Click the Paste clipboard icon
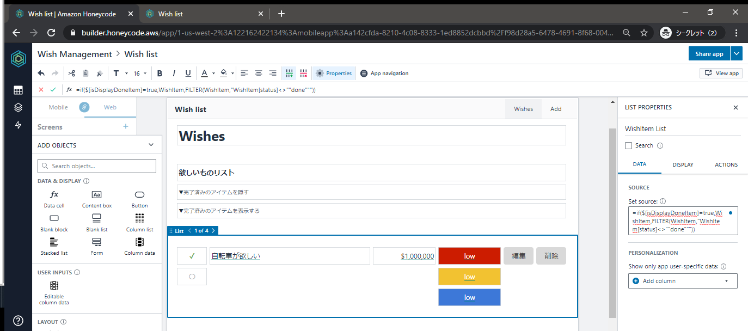The image size is (748, 331). [85, 73]
